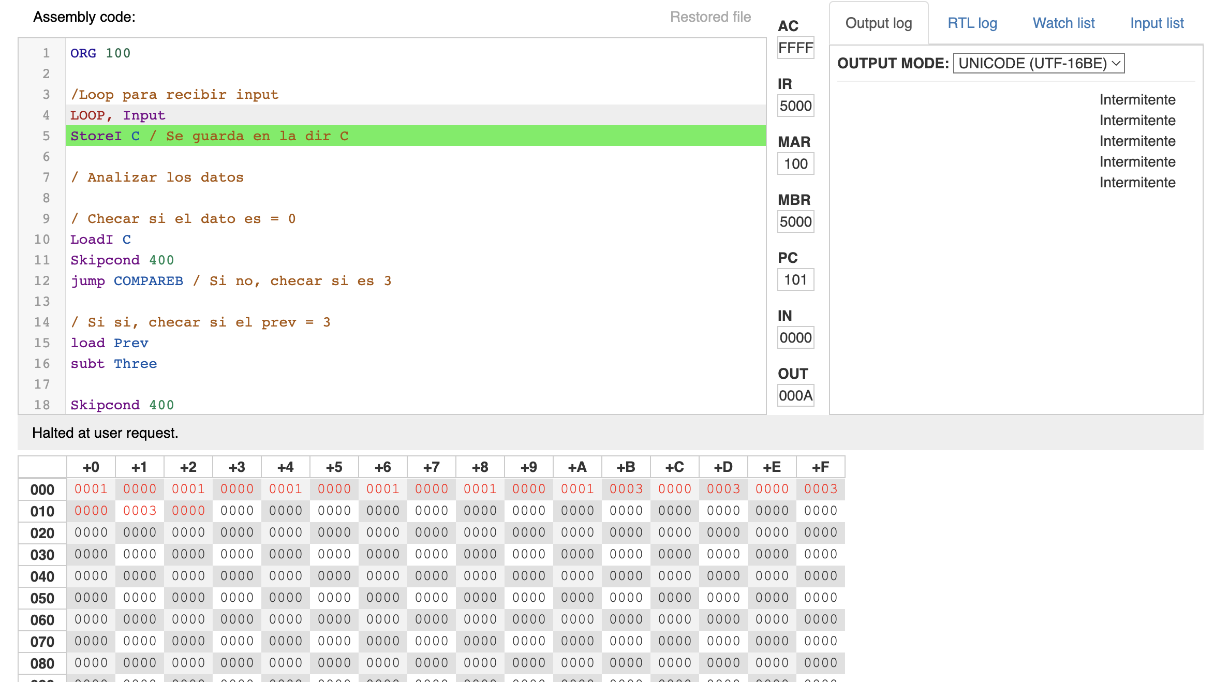Click the IR register value field
The width and height of the screenshot is (1214, 682).
point(795,106)
